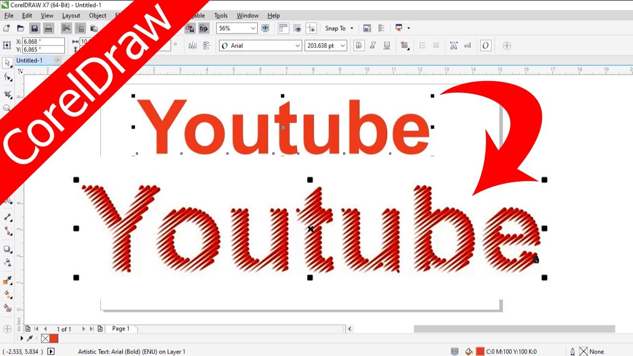Open the Text Properties icon
Image resolution: width=633 pixels, height=356 pixels.
[453, 45]
